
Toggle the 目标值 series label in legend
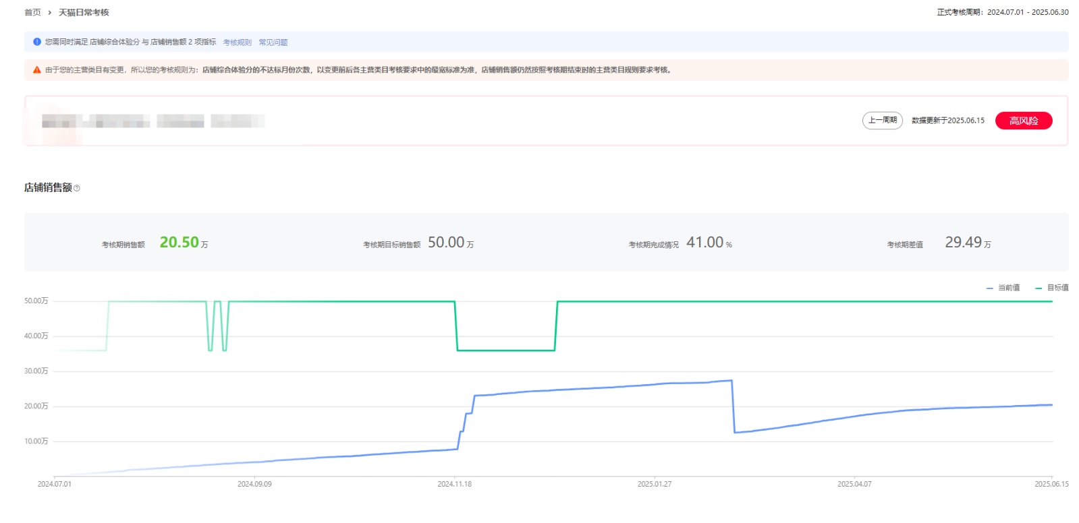[x=1057, y=288]
